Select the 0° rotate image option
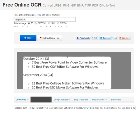 point(29,23)
